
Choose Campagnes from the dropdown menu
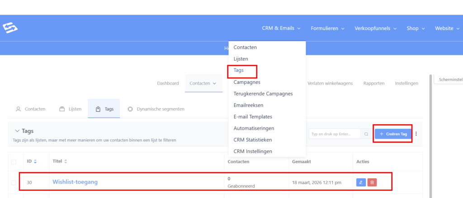[x=247, y=82]
